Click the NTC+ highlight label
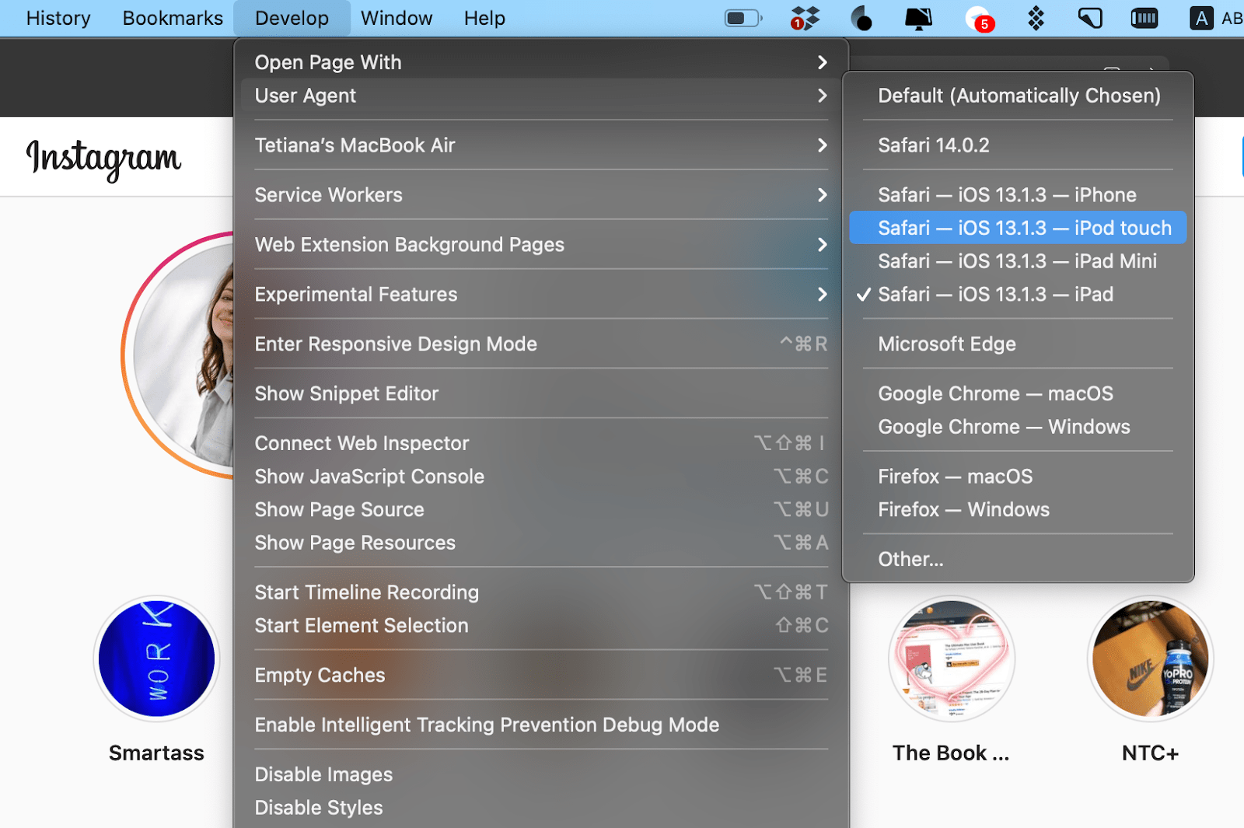The image size is (1244, 828). tap(1151, 753)
